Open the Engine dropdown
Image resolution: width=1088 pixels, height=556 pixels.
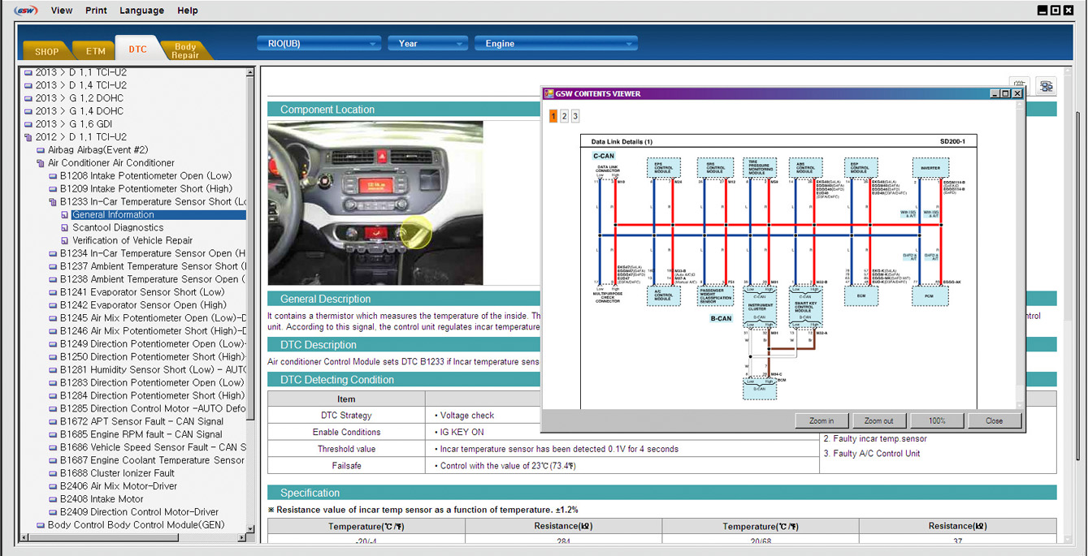click(556, 44)
